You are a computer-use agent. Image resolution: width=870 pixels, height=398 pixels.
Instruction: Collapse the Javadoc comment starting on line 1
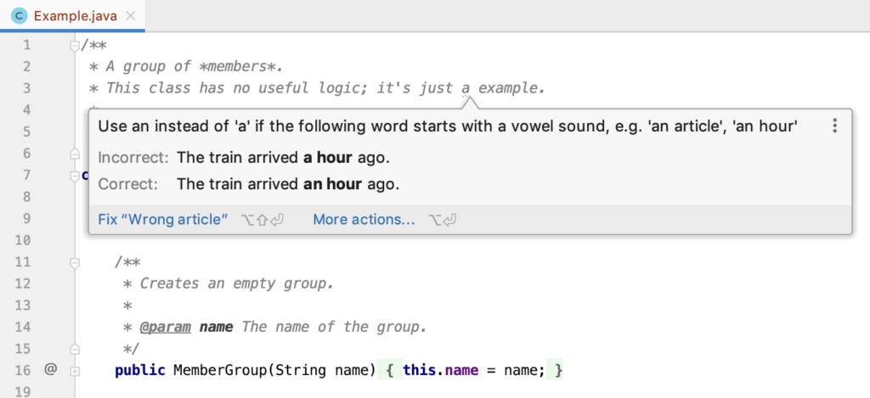tap(75, 45)
